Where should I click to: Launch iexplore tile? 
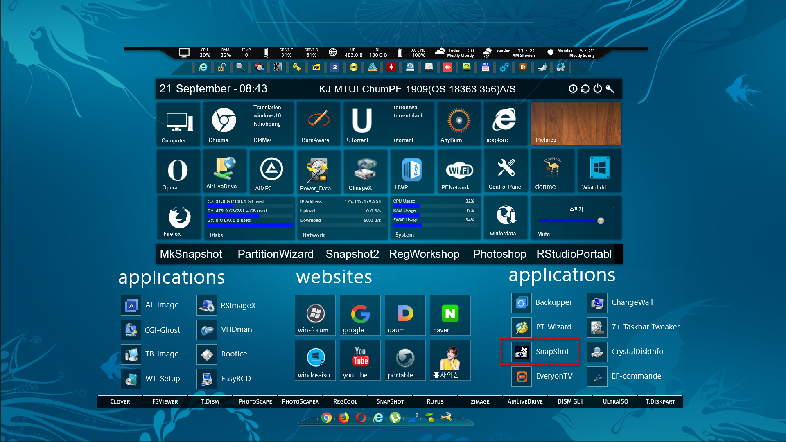coord(506,124)
